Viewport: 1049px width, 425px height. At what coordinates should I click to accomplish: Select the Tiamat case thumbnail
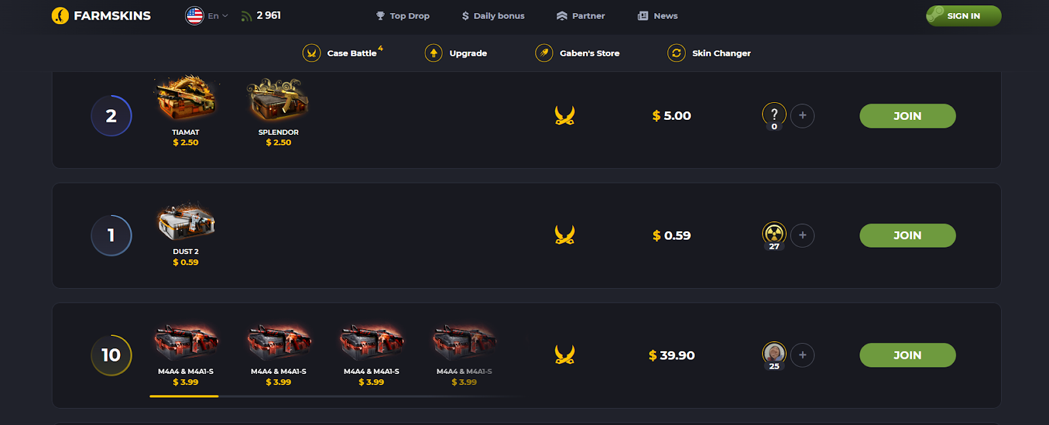click(x=186, y=100)
